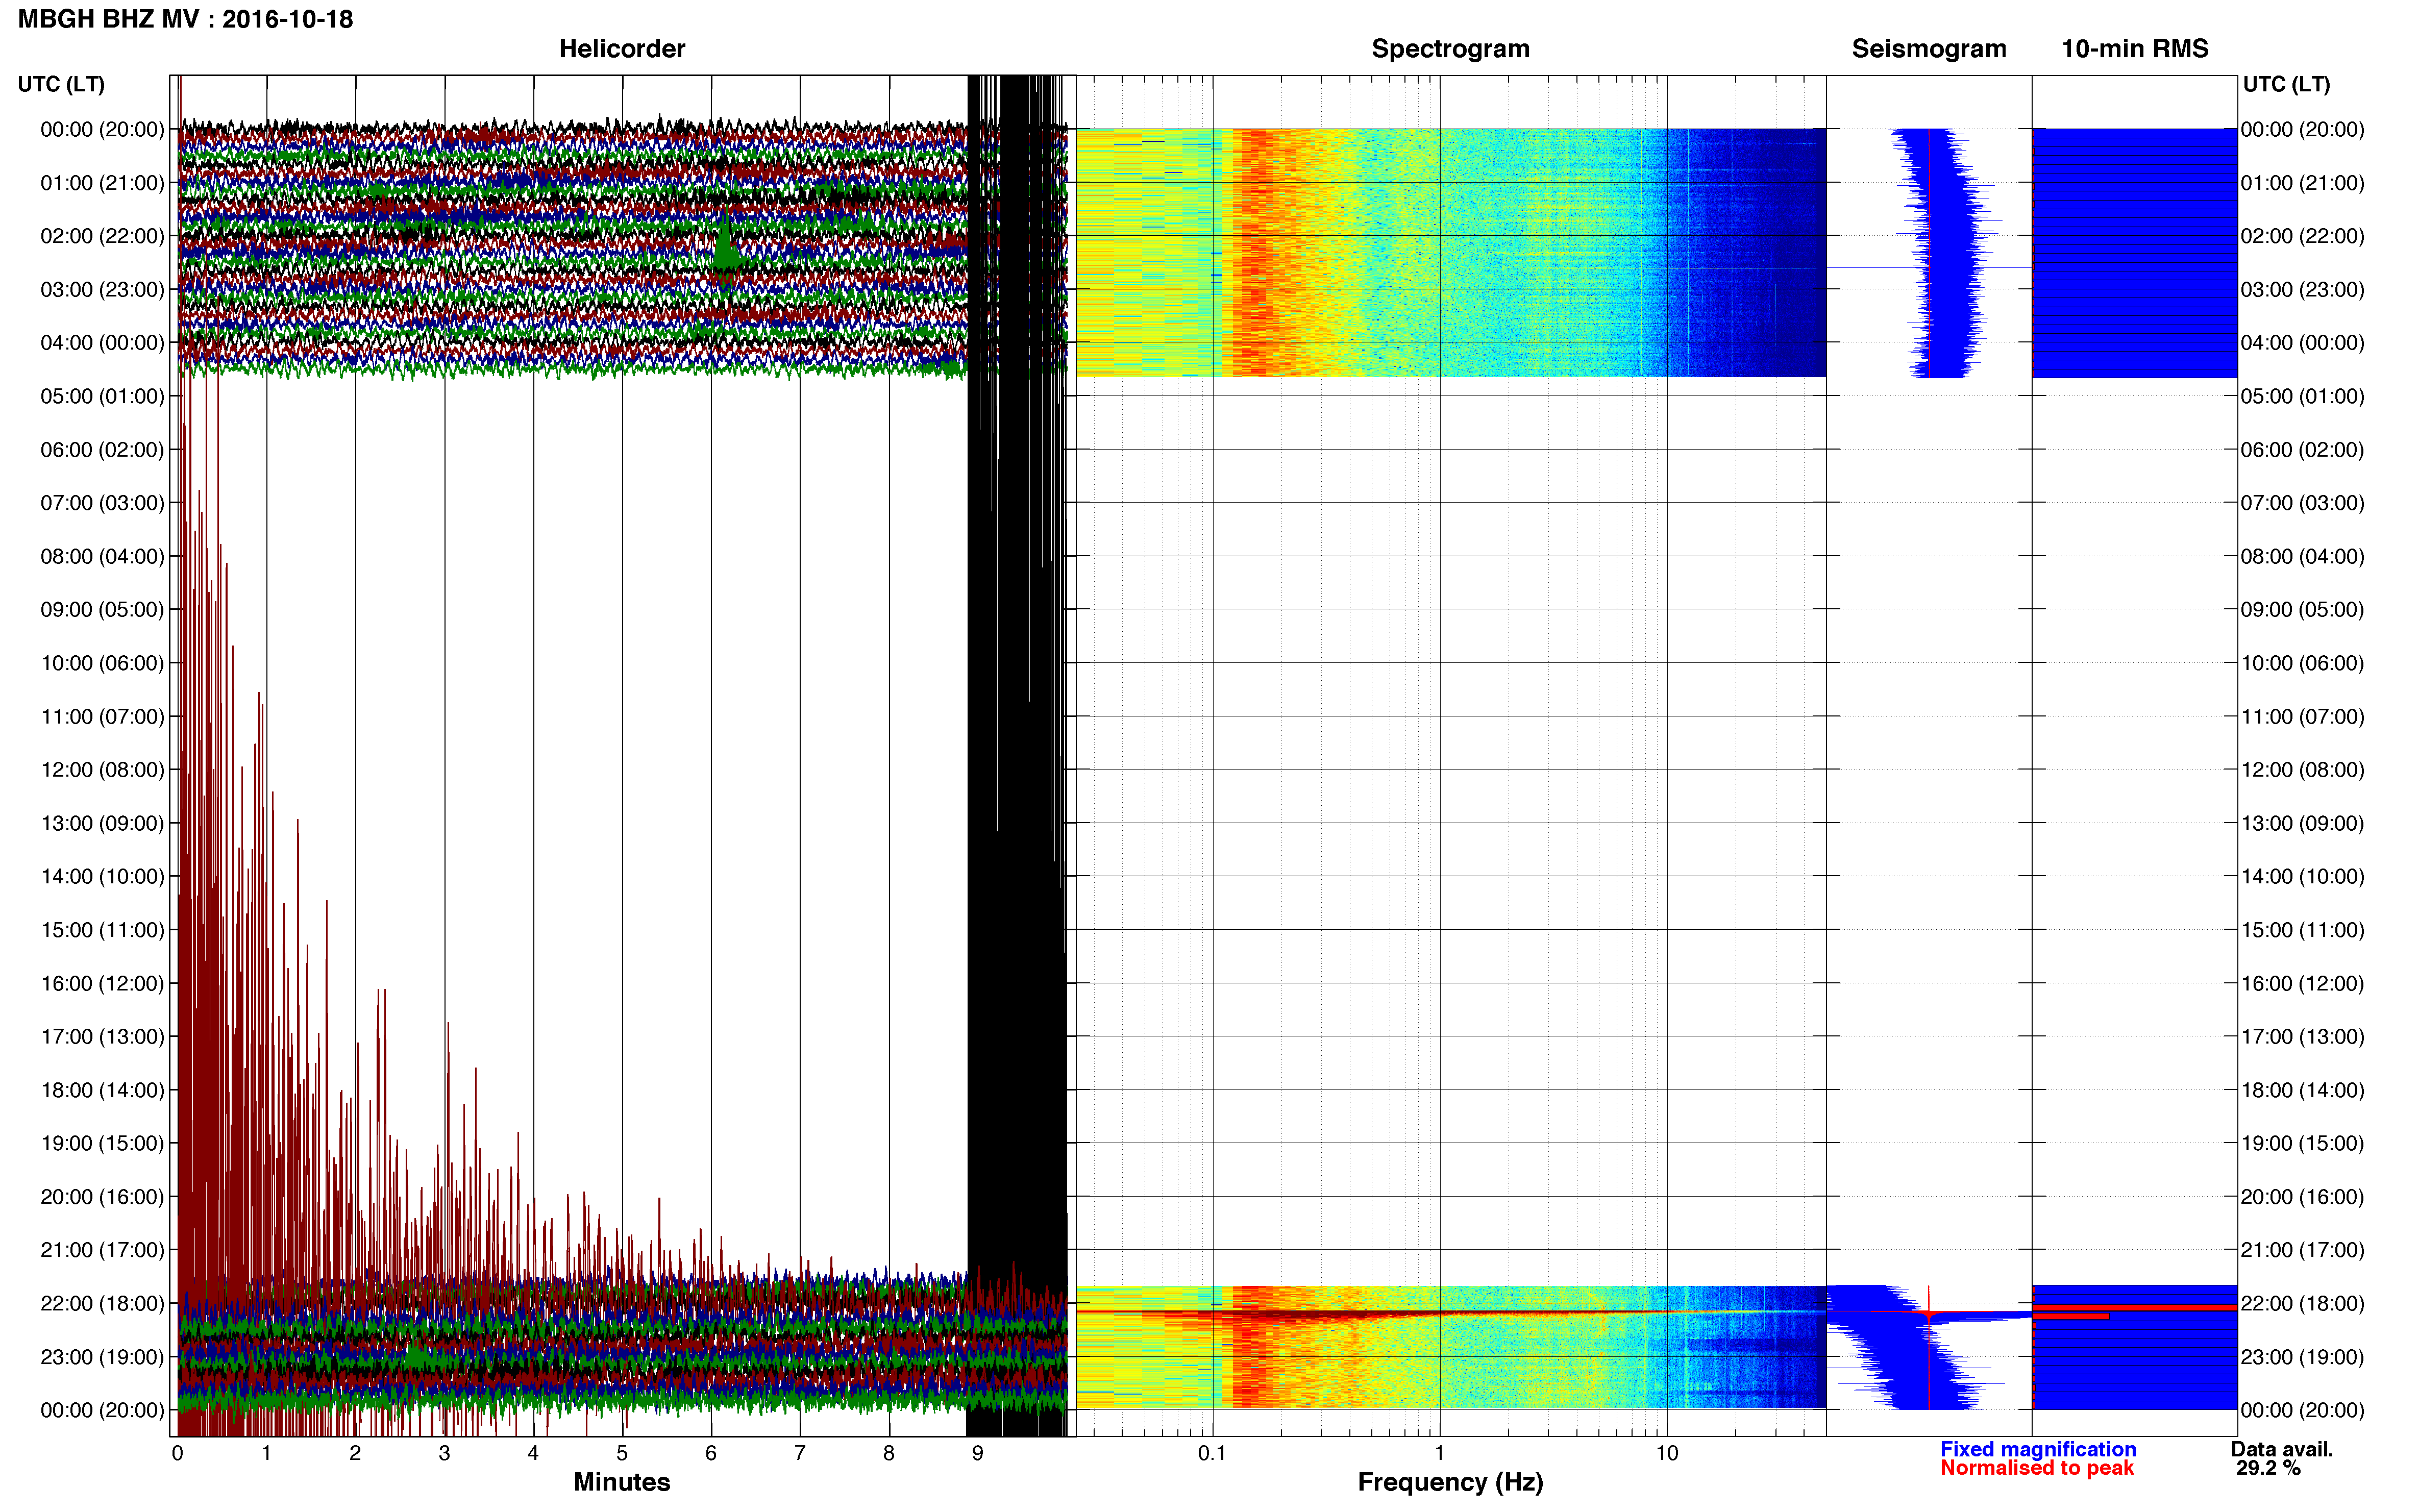Click the left 14:00 (10:00) time label
Image resolution: width=2419 pixels, height=1512 pixels.
(102, 877)
